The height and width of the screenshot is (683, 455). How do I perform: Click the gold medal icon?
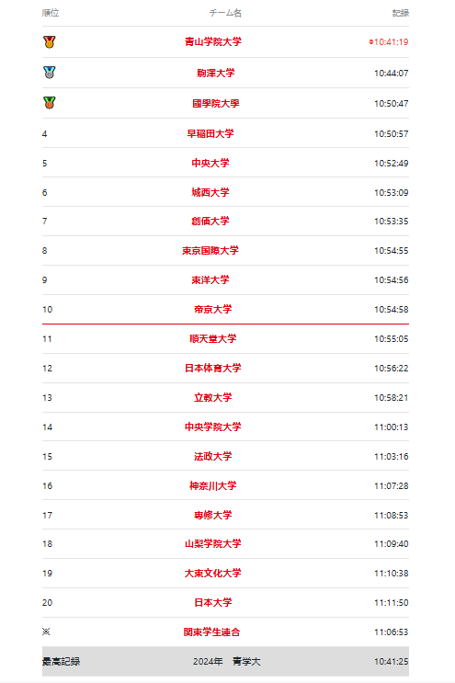pos(50,41)
